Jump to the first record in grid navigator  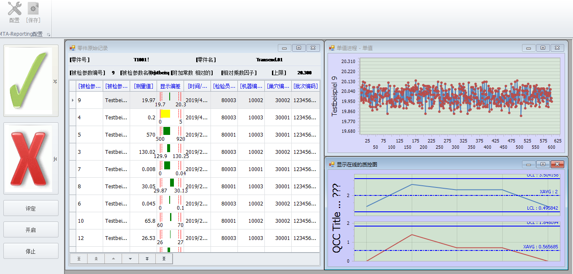click(x=79, y=259)
